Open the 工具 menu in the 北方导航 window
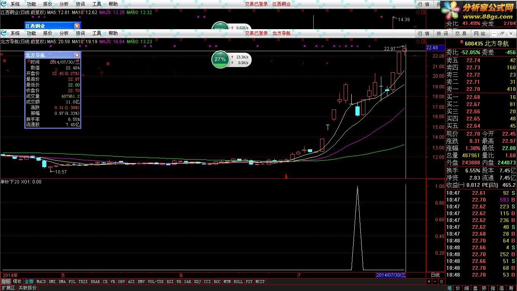This screenshot has height=291, width=517. [x=97, y=33]
